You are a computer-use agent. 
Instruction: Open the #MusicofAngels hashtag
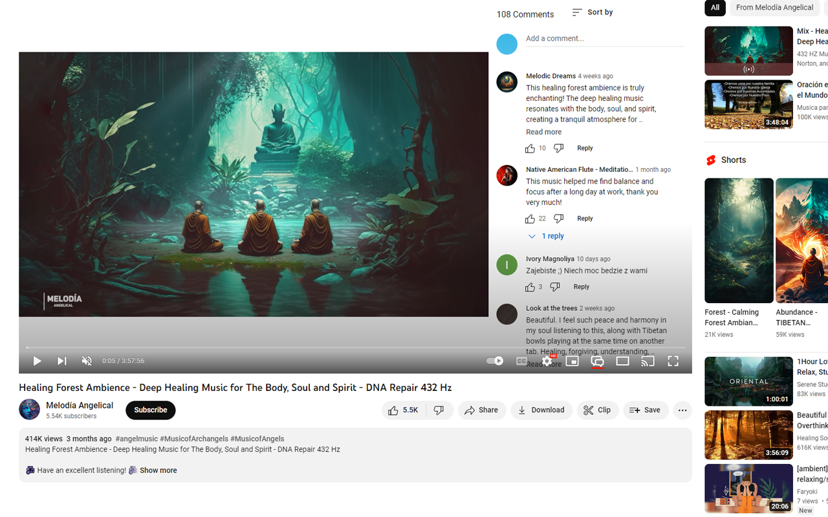pos(257,439)
